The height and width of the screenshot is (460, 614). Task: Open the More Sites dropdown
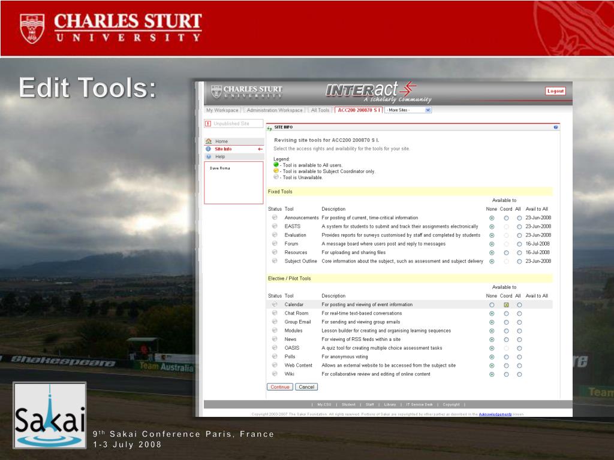coord(408,110)
